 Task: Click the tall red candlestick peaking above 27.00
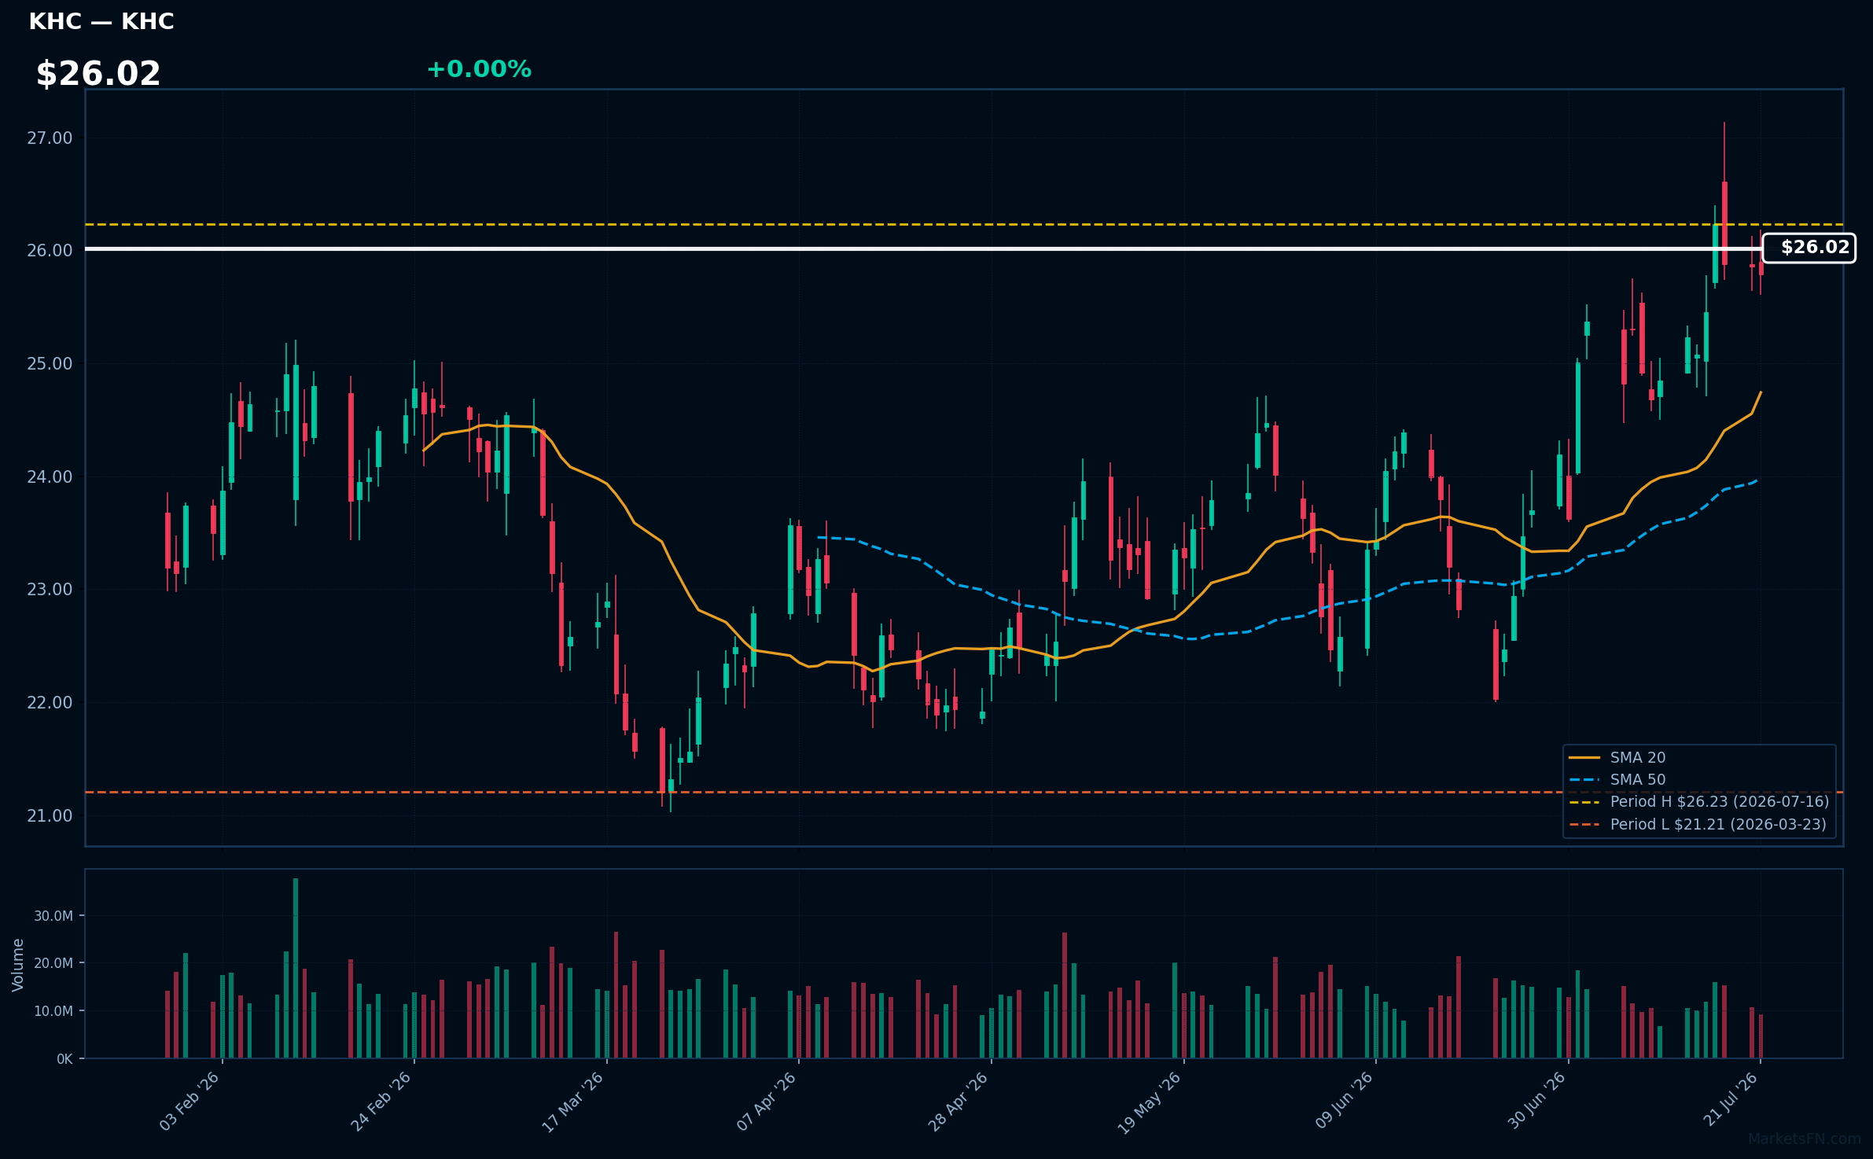tap(1724, 201)
